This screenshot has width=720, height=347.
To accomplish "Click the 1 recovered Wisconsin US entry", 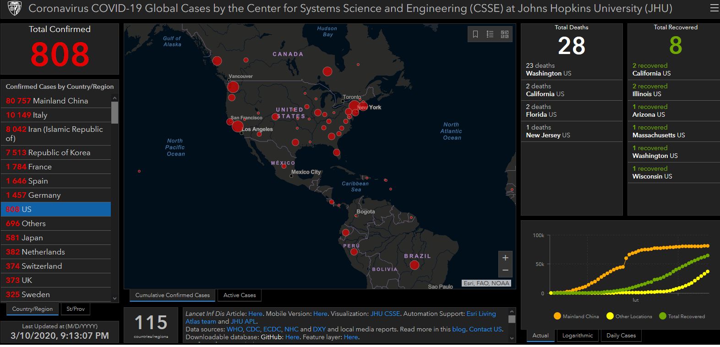I will coord(674,173).
